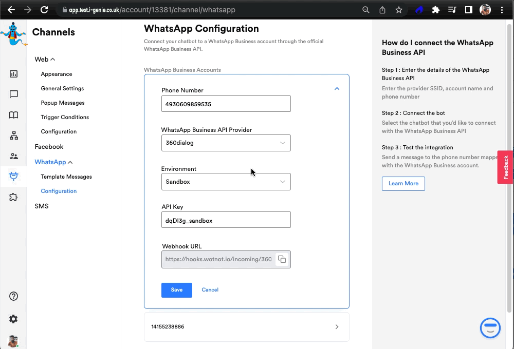The image size is (514, 349).
Task: Open the chatbot widget launcher bubble
Action: (490, 328)
